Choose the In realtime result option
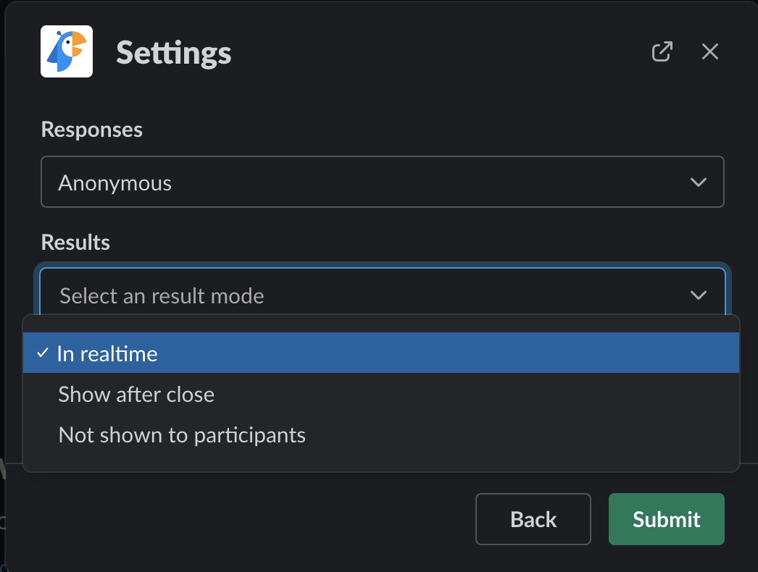 [x=107, y=353]
